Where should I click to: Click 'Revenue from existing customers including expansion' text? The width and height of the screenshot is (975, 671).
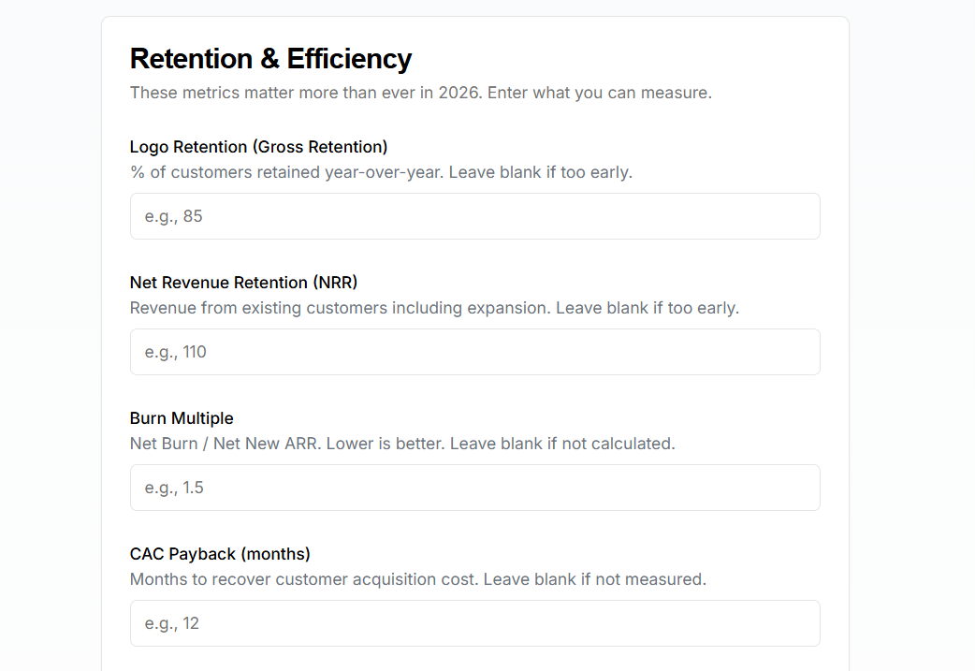[339, 308]
